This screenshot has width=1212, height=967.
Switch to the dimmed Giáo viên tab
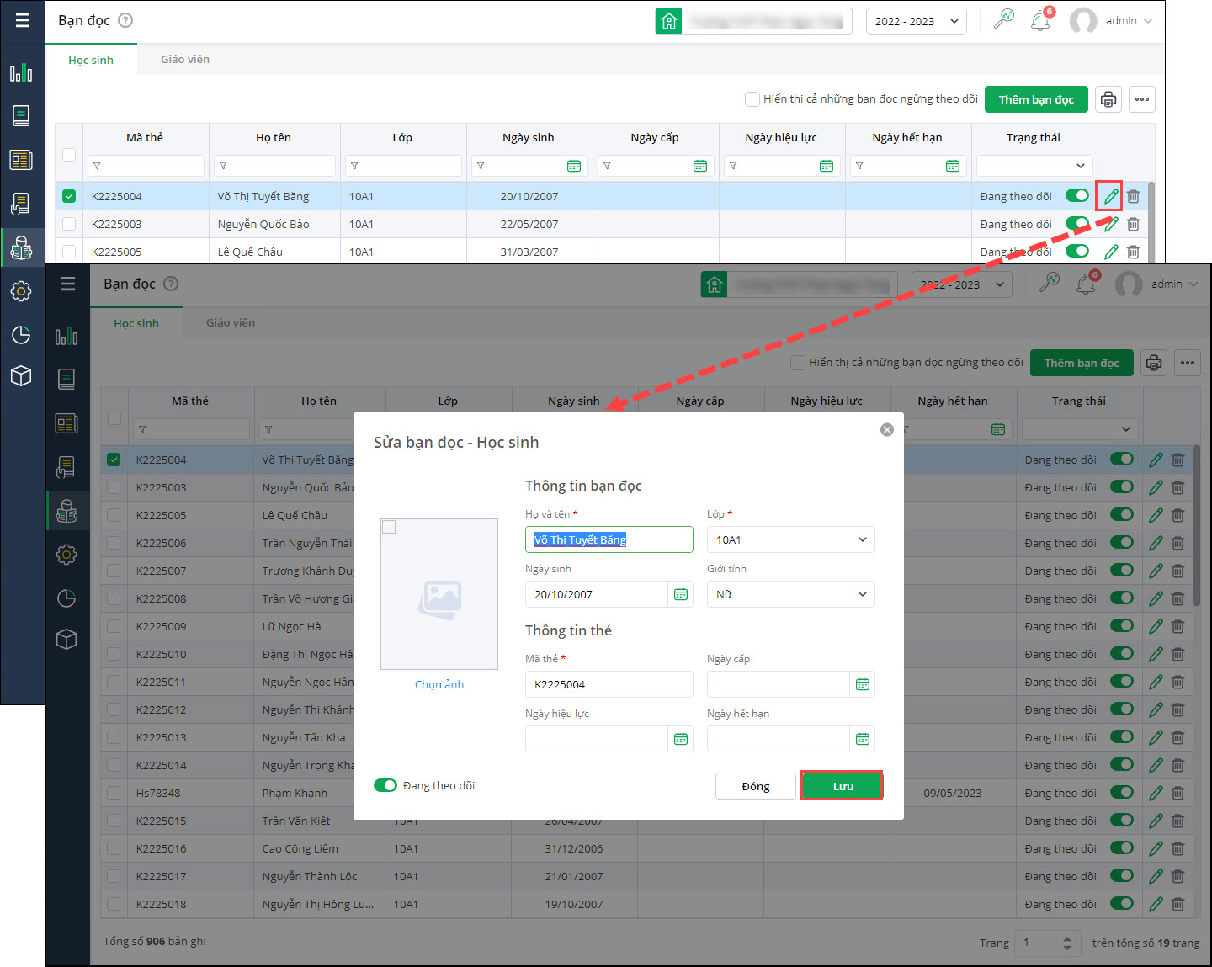231,322
